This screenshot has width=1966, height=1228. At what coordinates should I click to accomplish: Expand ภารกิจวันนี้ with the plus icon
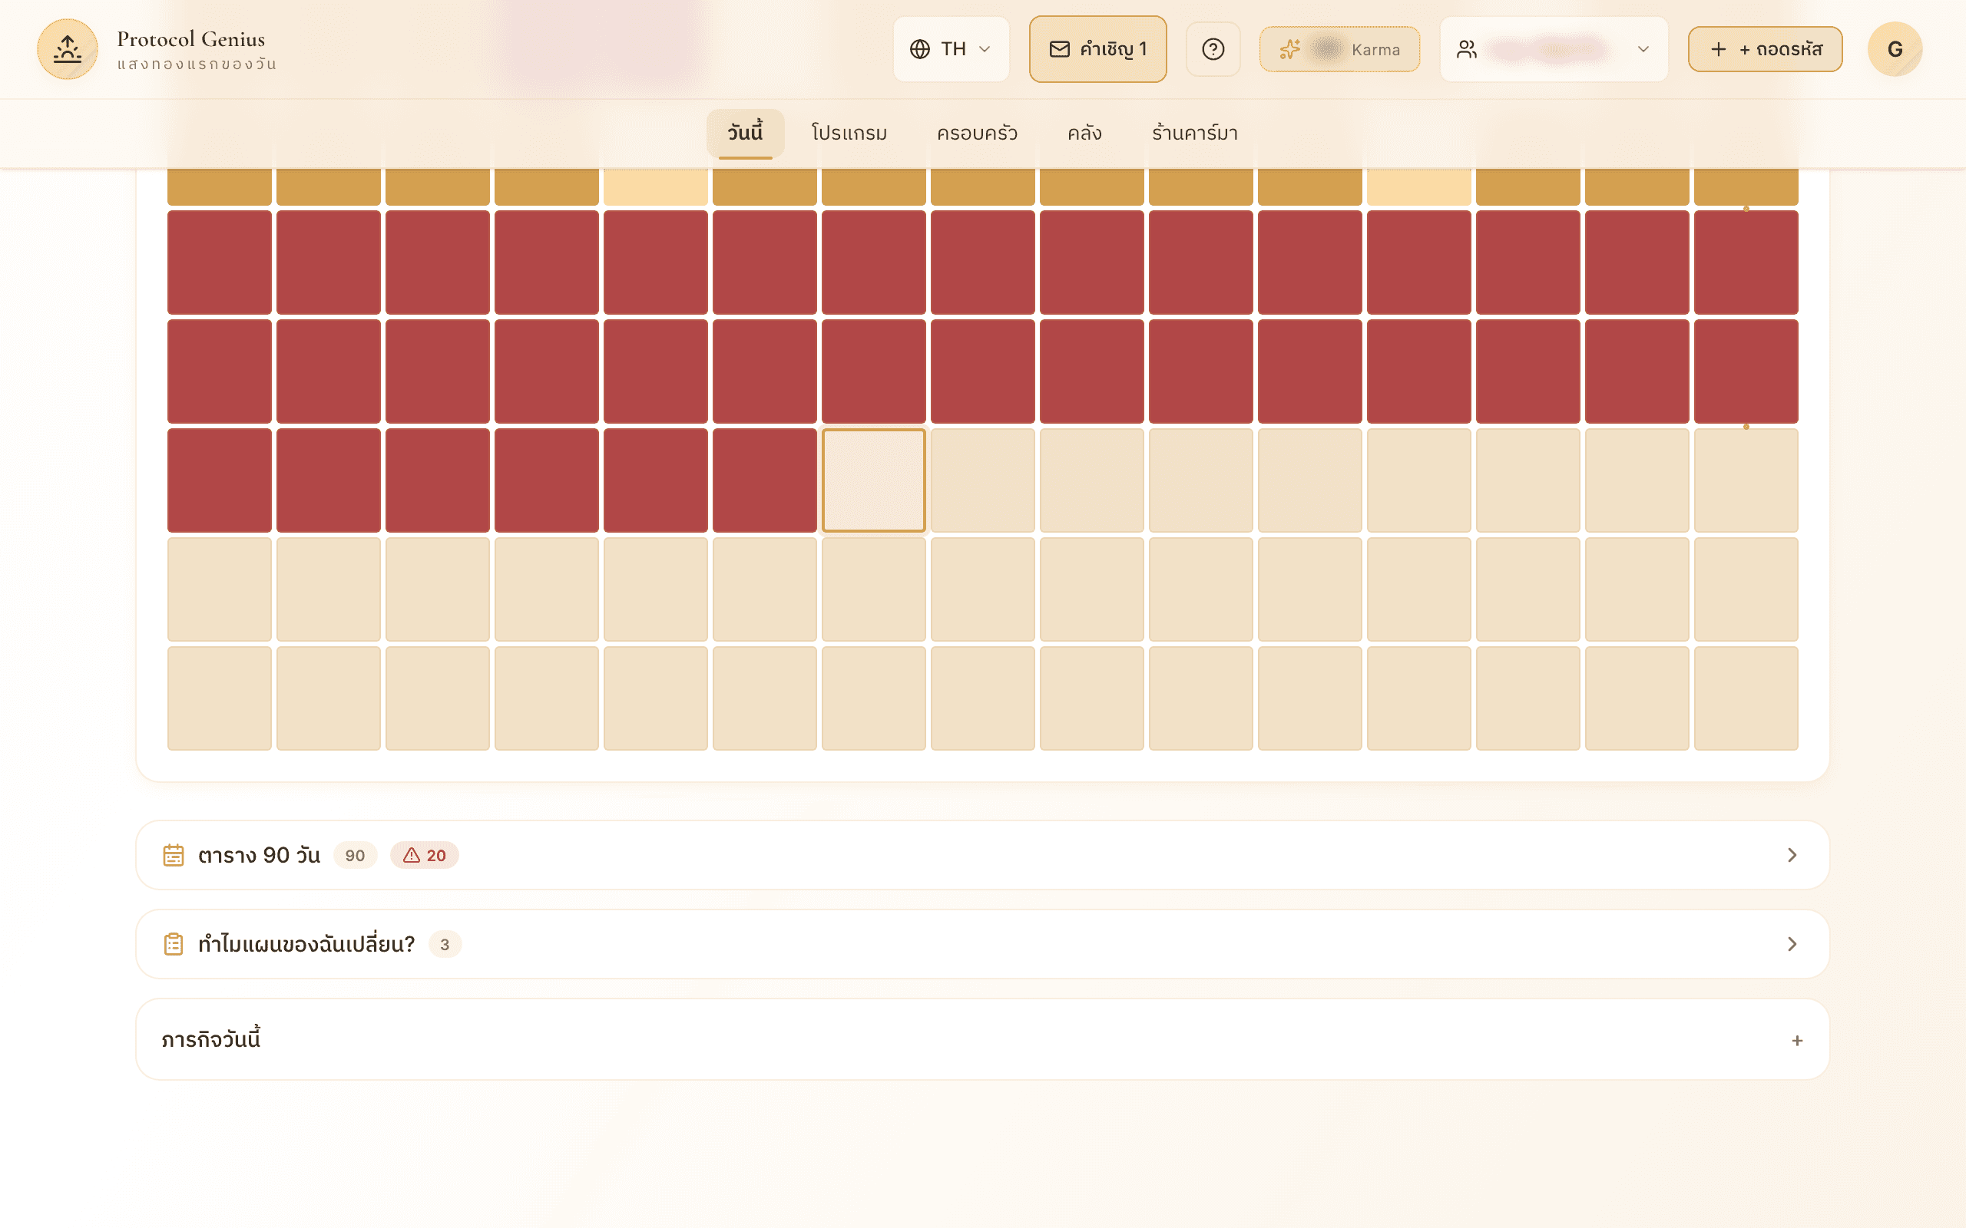click(1797, 1041)
